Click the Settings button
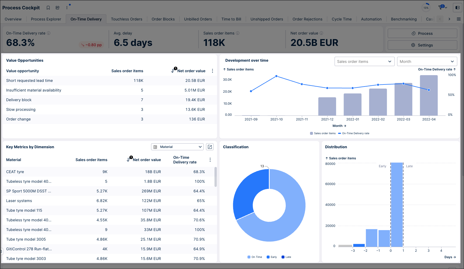Viewport: 464px width, 269px height. (422, 45)
